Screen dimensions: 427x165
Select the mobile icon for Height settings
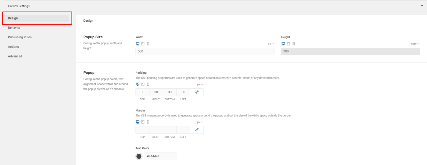pyautogui.click(x=294, y=44)
